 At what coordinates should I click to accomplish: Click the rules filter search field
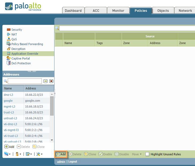click(x=127, y=28)
